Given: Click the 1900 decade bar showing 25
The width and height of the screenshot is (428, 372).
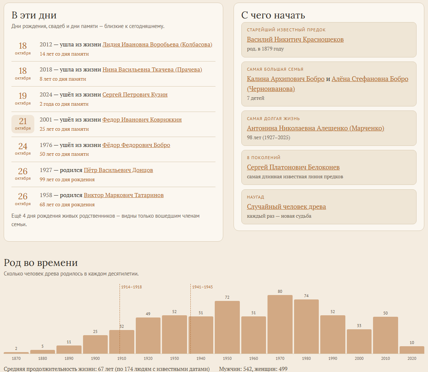Looking at the screenshot, I should [x=95, y=344].
